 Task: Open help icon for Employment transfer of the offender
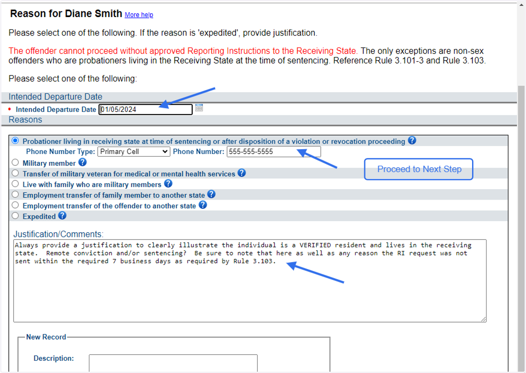(203, 204)
